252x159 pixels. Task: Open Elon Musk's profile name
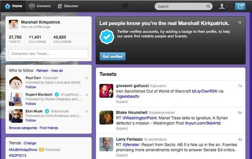tap(34, 111)
